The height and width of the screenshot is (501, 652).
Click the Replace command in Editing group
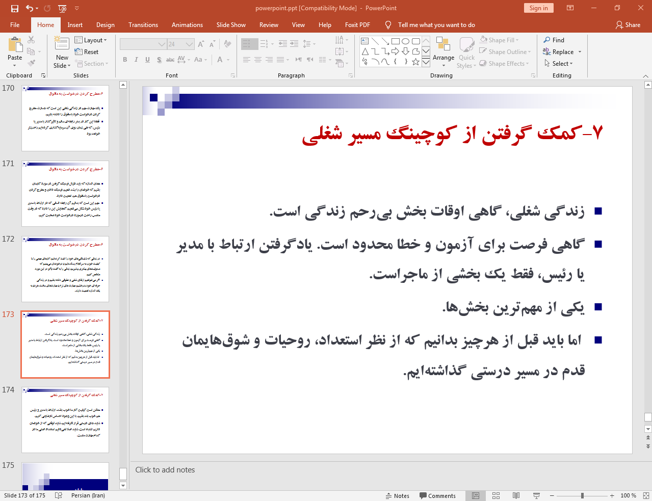coord(562,51)
